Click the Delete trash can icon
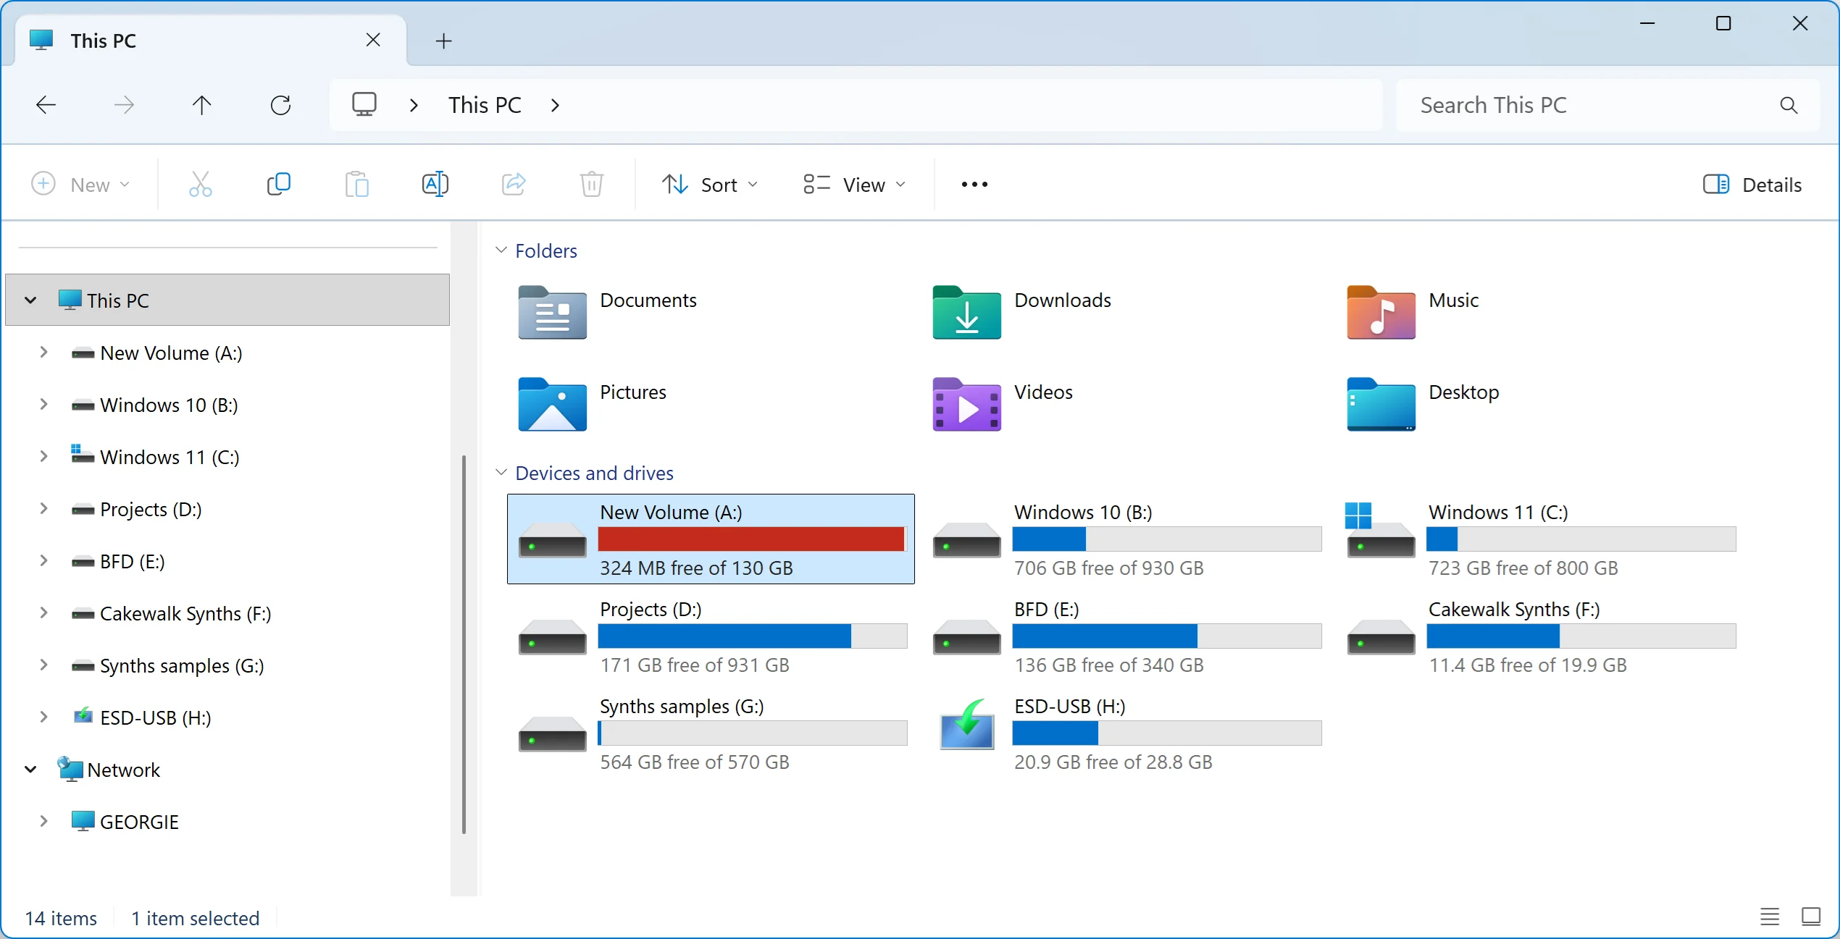Image resolution: width=1840 pixels, height=939 pixels. coord(592,185)
